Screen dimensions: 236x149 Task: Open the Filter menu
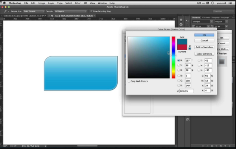click(77, 3)
